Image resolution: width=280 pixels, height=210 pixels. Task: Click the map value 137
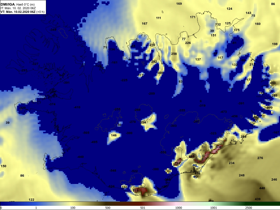(198, 59)
